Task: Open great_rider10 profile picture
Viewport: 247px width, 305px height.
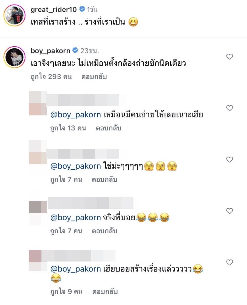Action: 14,15
